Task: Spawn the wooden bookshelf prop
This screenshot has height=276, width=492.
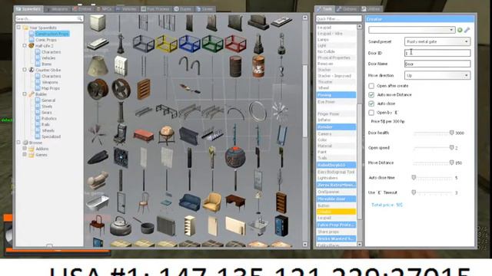Action: click(x=281, y=202)
